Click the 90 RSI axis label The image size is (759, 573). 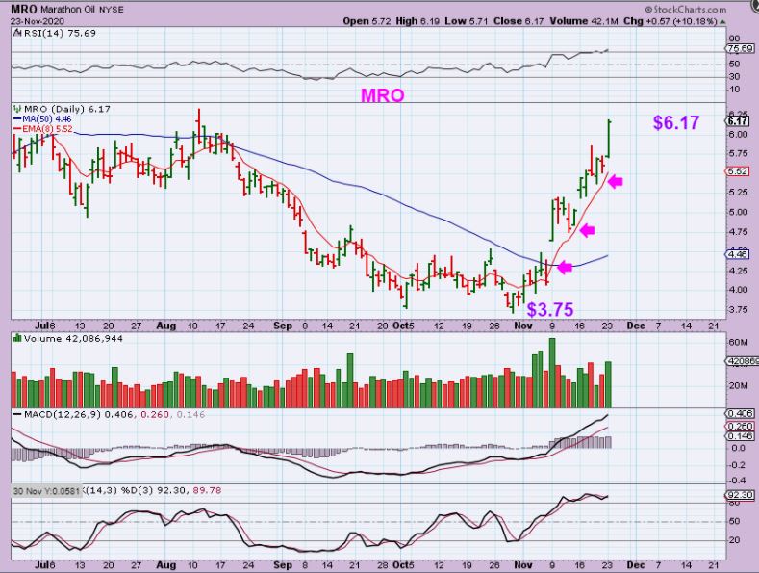click(x=734, y=39)
